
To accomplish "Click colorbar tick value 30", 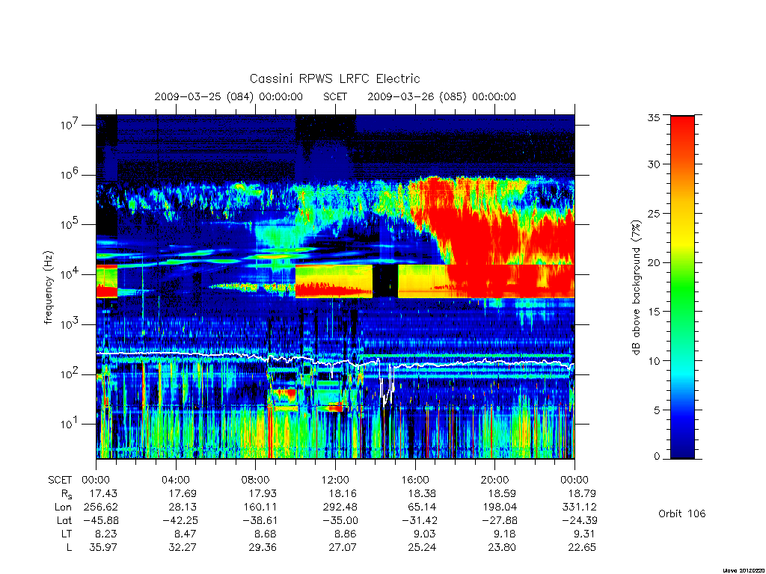I will (654, 164).
